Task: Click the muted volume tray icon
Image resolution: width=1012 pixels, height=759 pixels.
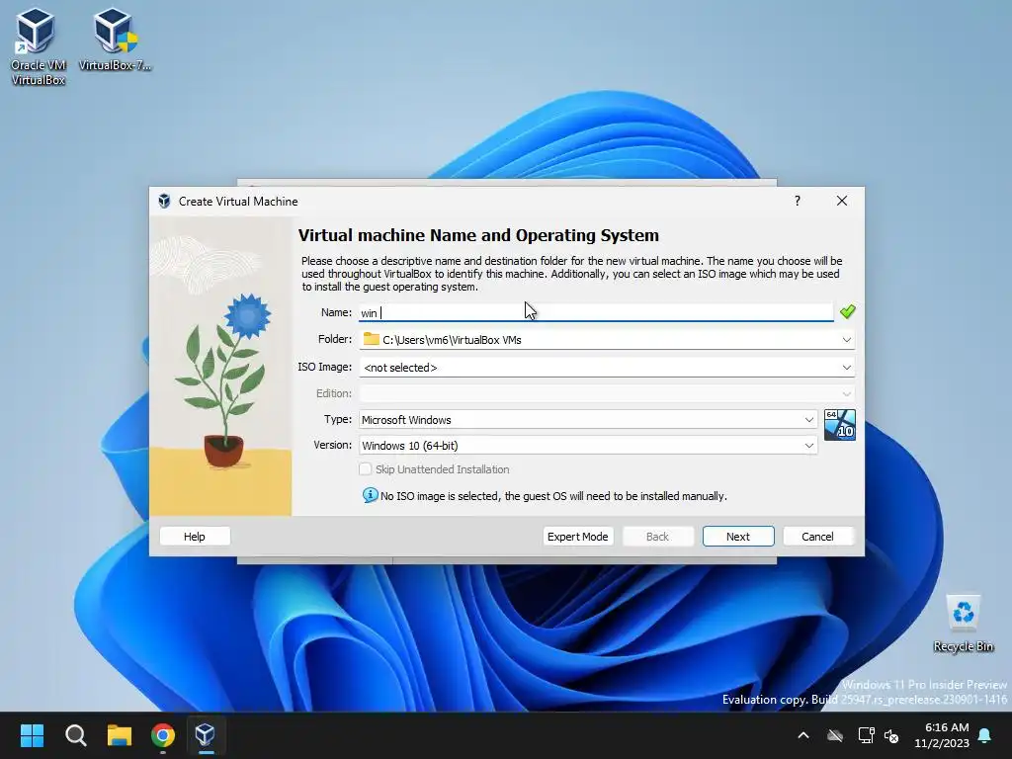Action: pos(891,735)
